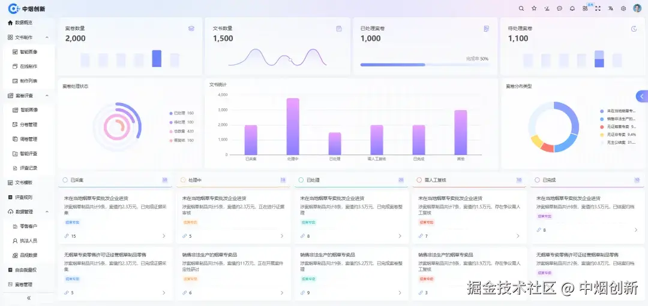The width and height of the screenshot is (648, 306).
Task: Click the status circle beside 已处理
Action: 301,180
